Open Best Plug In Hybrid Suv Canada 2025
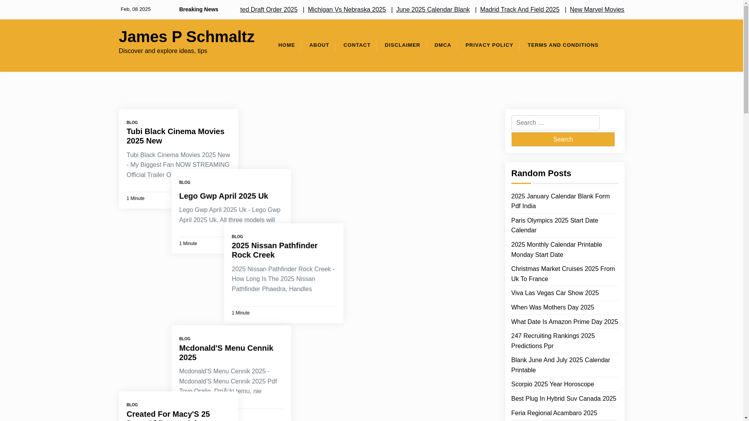 (563, 399)
